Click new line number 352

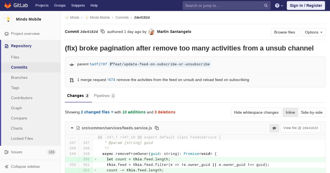[x=86, y=170]
